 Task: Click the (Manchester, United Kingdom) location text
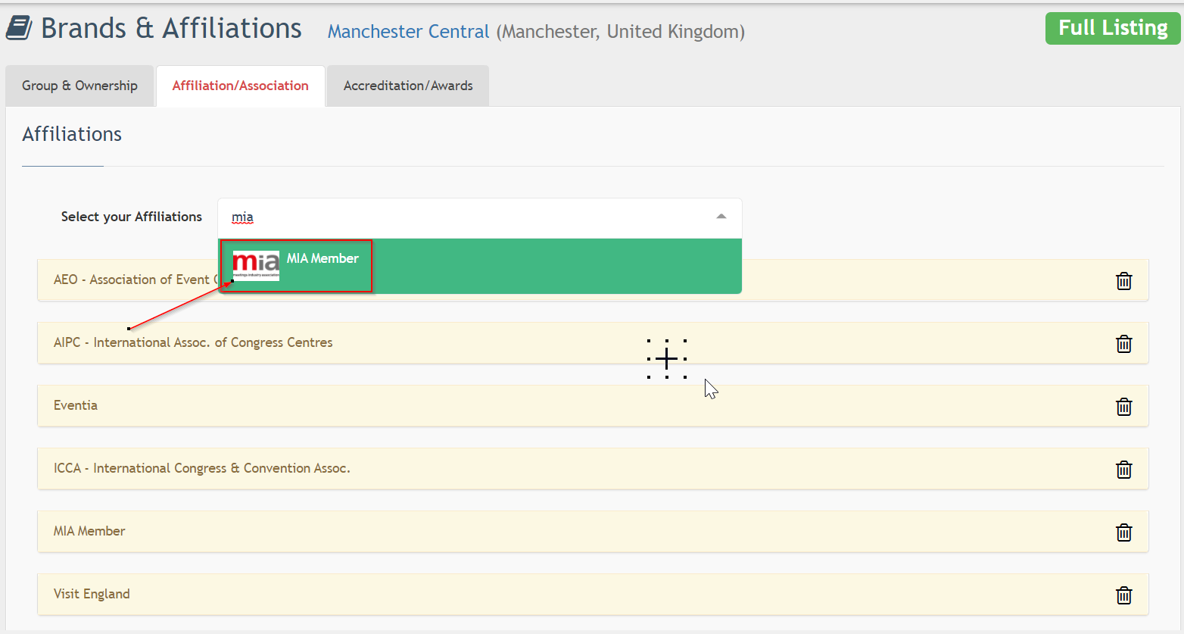click(x=621, y=32)
